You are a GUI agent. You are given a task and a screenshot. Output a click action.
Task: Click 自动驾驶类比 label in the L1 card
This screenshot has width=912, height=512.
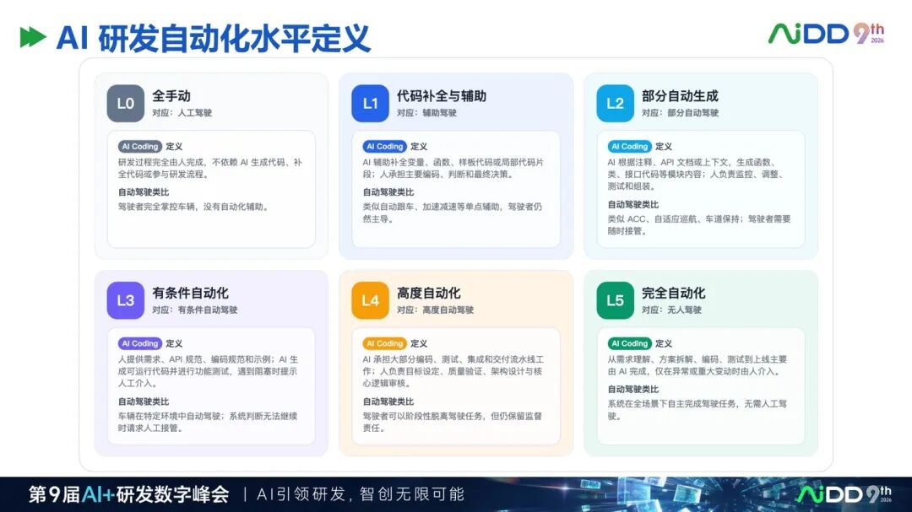coord(388,192)
